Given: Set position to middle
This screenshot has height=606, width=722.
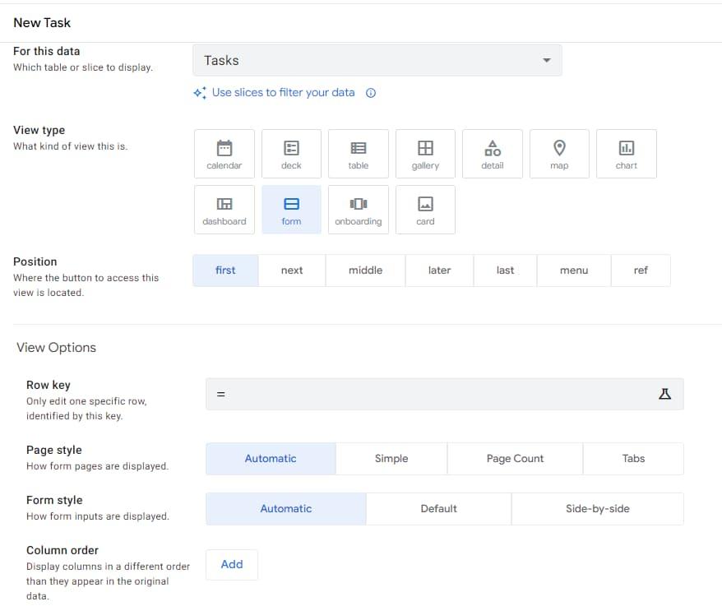Looking at the screenshot, I should point(365,271).
